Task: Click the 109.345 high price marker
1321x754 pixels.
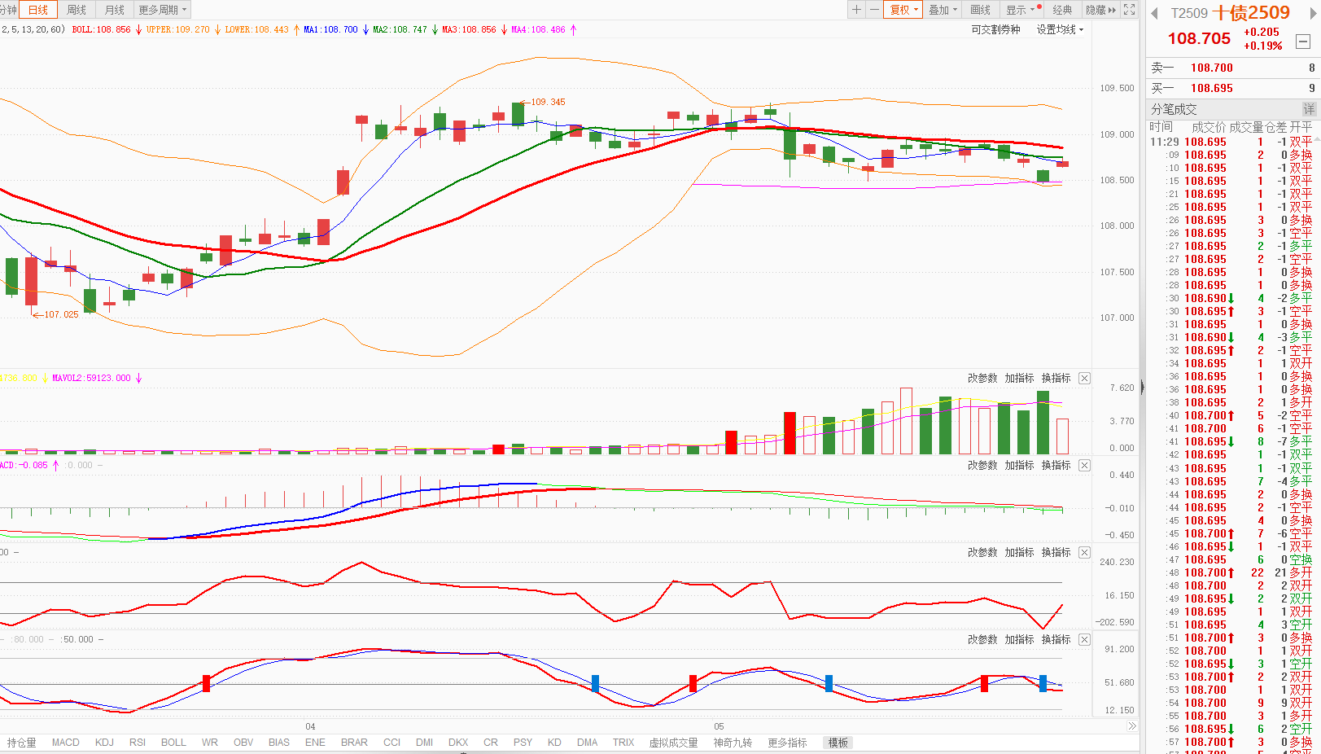Action: 548,102
